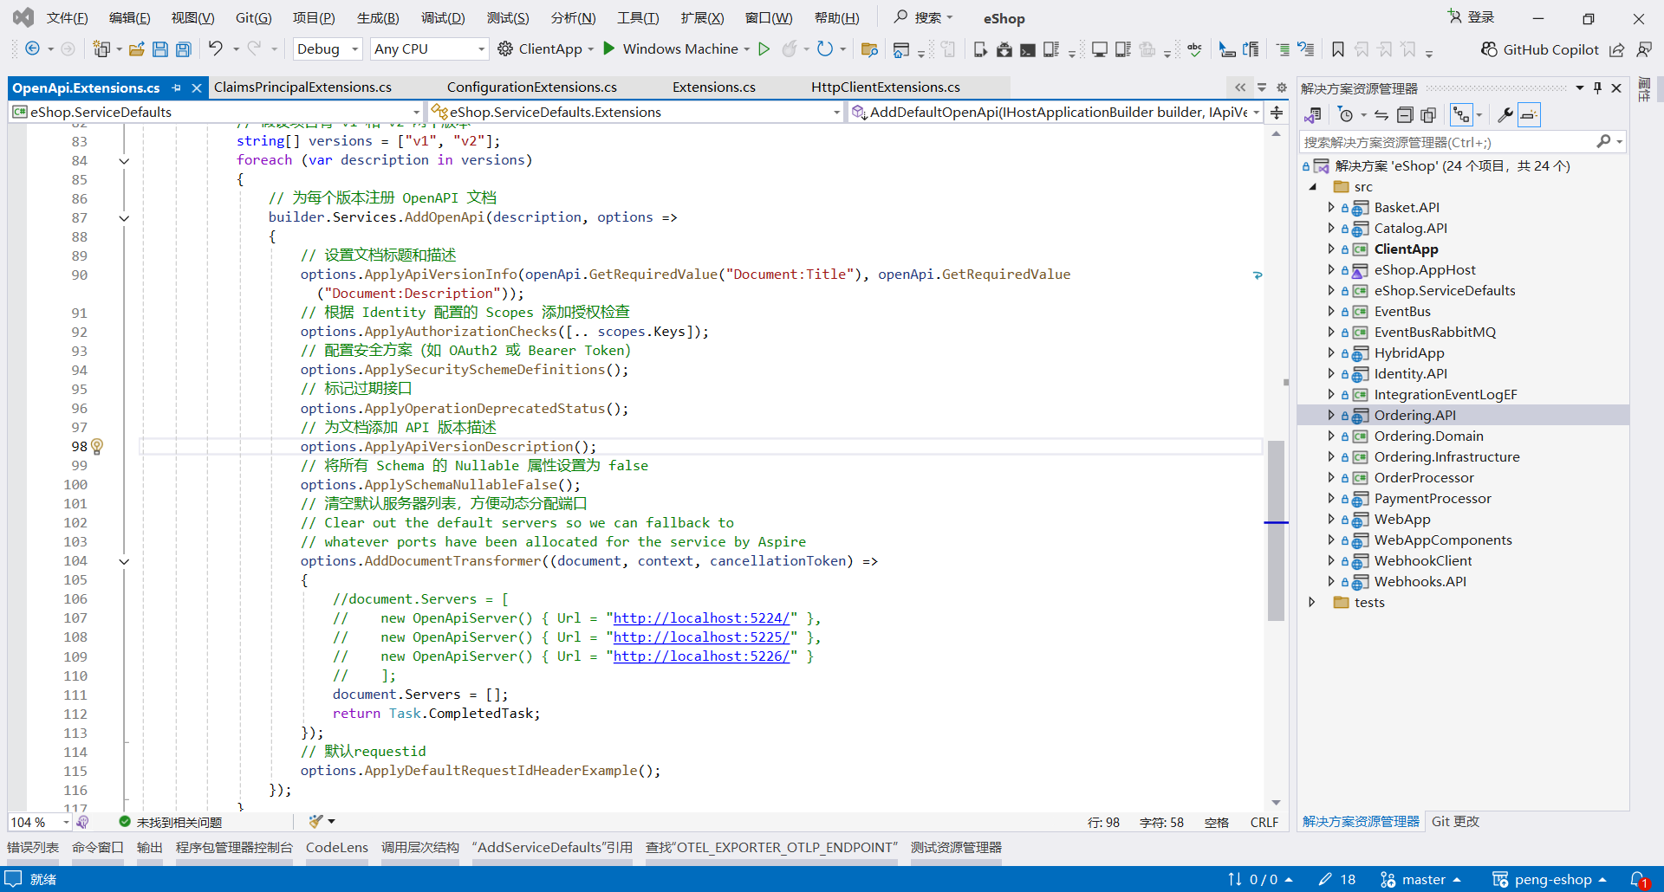Open the Debug configuration dropdown
This screenshot has height=892, width=1664.
pyautogui.click(x=328, y=49)
